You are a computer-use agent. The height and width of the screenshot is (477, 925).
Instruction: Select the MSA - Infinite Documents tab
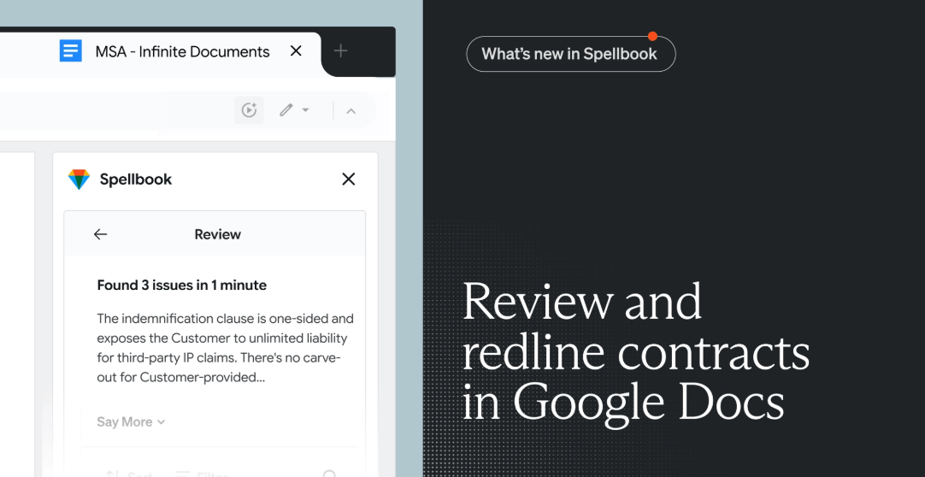tap(182, 52)
